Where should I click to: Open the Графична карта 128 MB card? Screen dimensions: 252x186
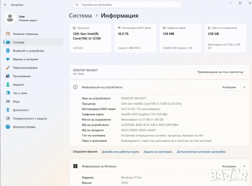(180, 38)
